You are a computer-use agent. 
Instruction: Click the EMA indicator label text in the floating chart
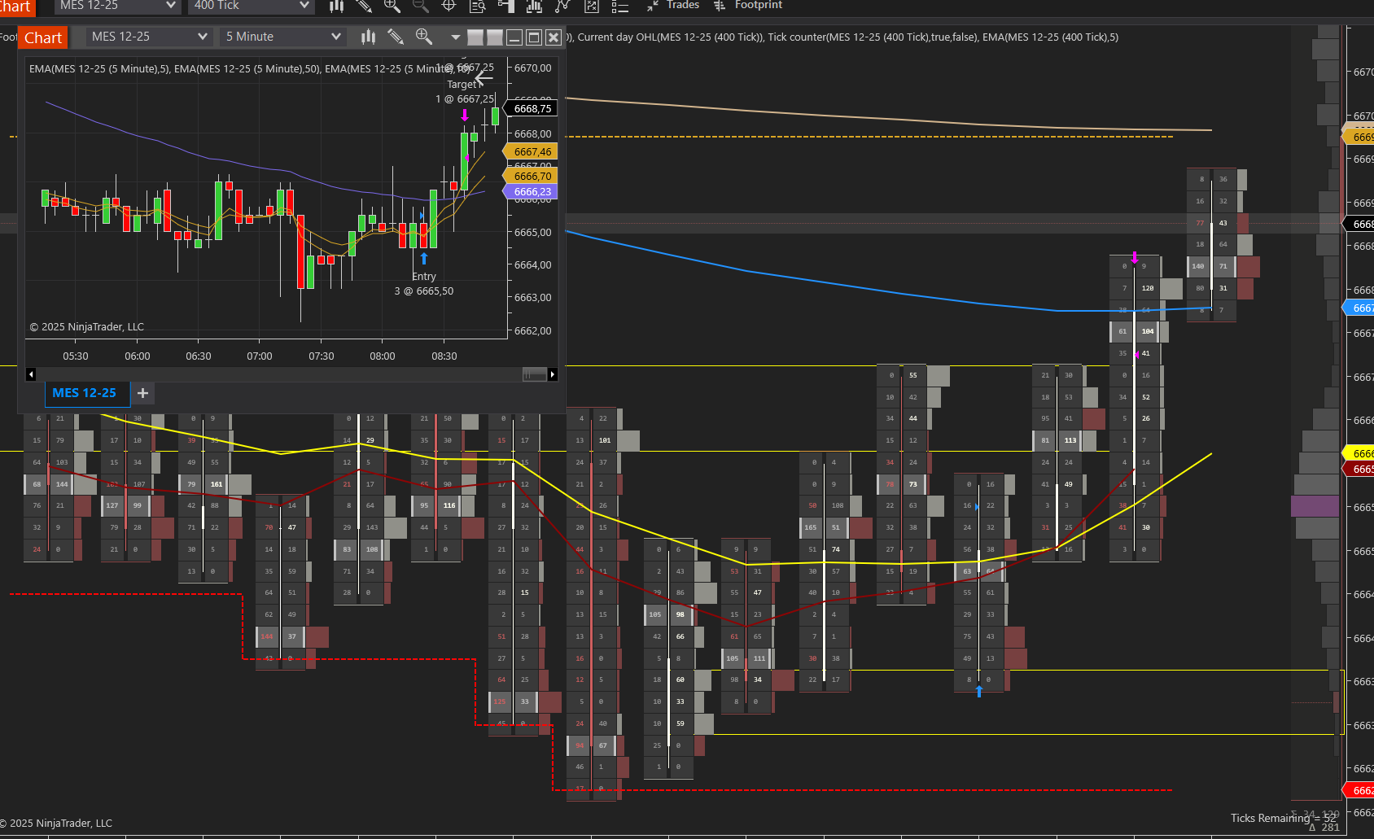pyautogui.click(x=250, y=69)
